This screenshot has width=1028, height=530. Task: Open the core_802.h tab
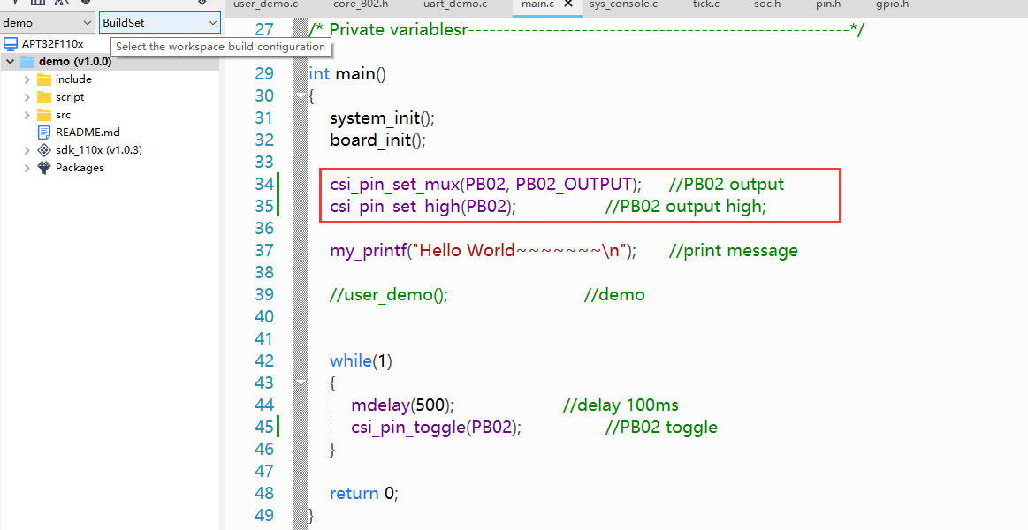(360, 4)
